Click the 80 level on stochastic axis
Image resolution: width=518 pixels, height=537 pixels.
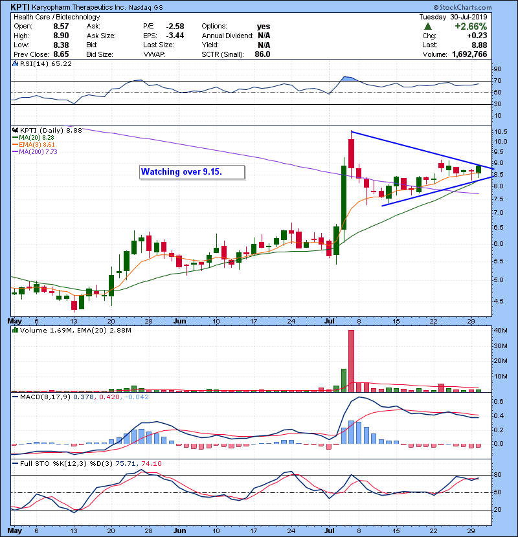497,475
